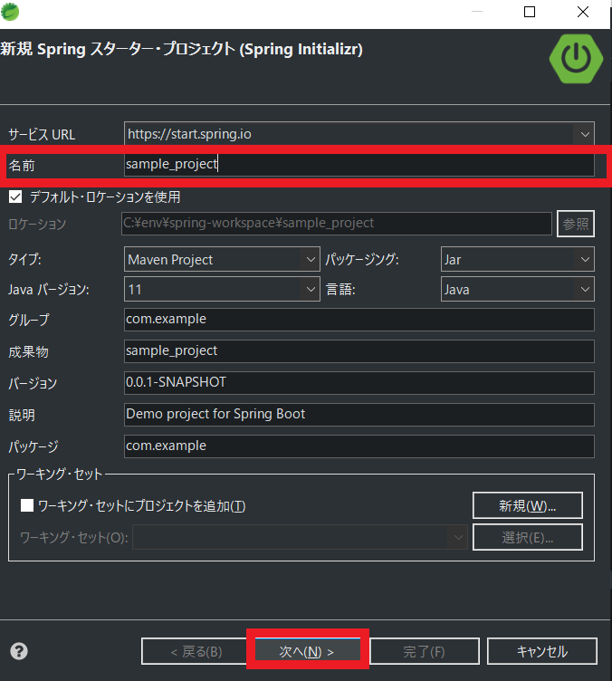Image resolution: width=612 pixels, height=681 pixels.
Task: Open the タイプ Maven Project dropdown
Action: 222,259
